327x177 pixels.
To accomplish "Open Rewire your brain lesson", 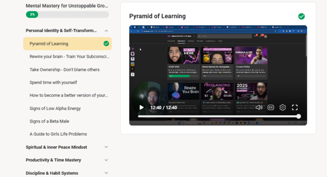I will (69, 56).
